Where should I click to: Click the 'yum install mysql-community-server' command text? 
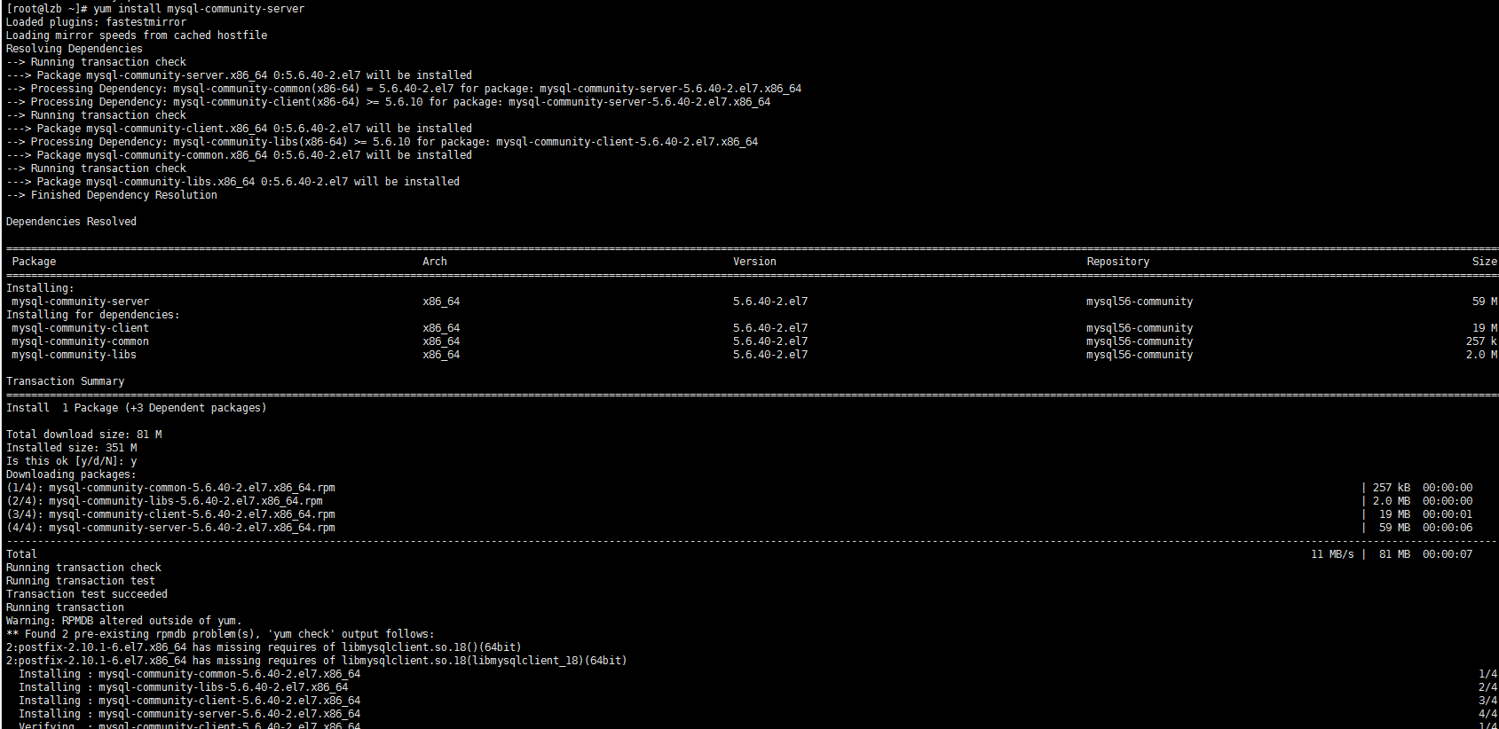pyautogui.click(x=199, y=9)
